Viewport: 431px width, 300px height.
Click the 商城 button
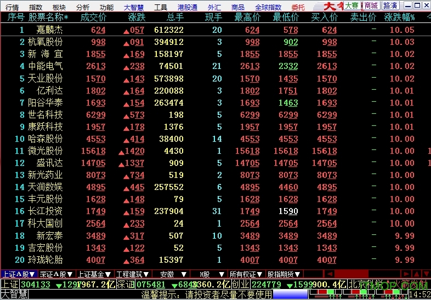click(371, 5)
